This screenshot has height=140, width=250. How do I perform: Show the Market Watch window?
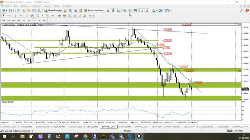[x=19, y=10]
